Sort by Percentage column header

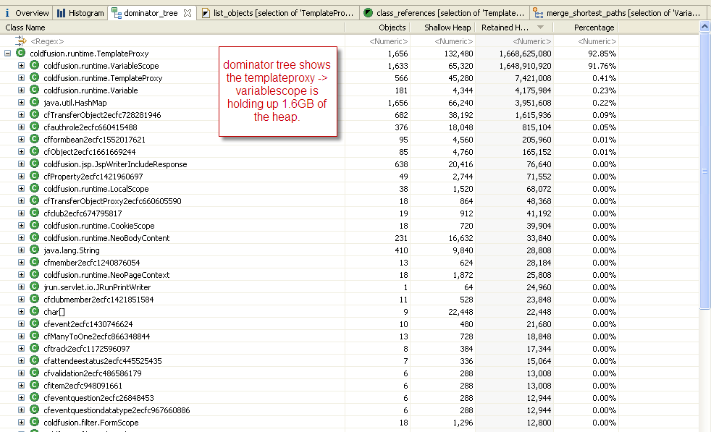(586, 27)
